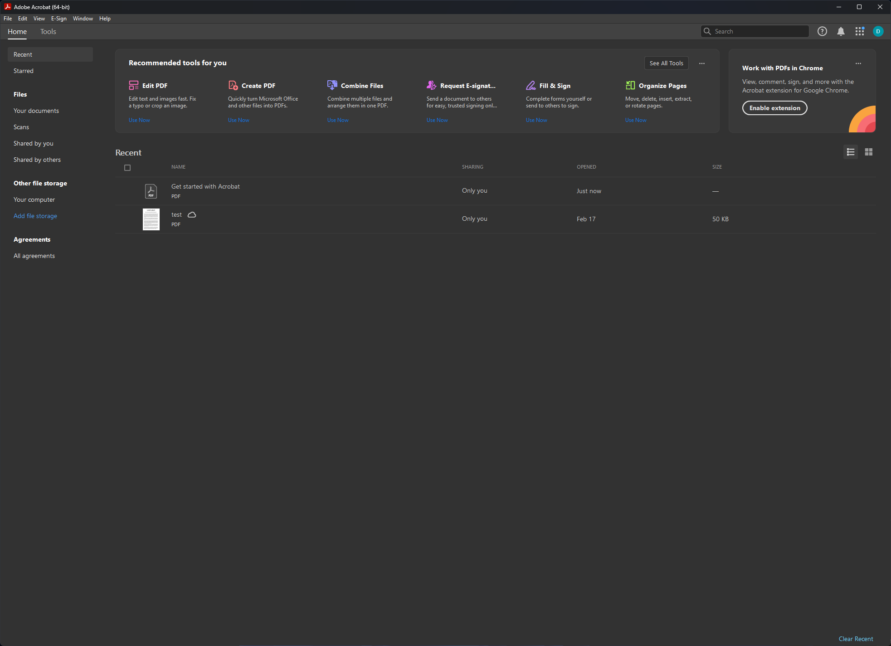The height and width of the screenshot is (646, 891).
Task: Open Chrome extension card options menu
Action: click(858, 63)
